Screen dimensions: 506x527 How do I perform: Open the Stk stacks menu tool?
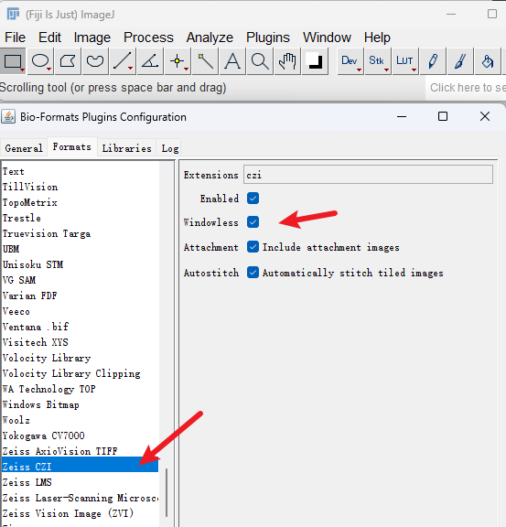click(378, 60)
